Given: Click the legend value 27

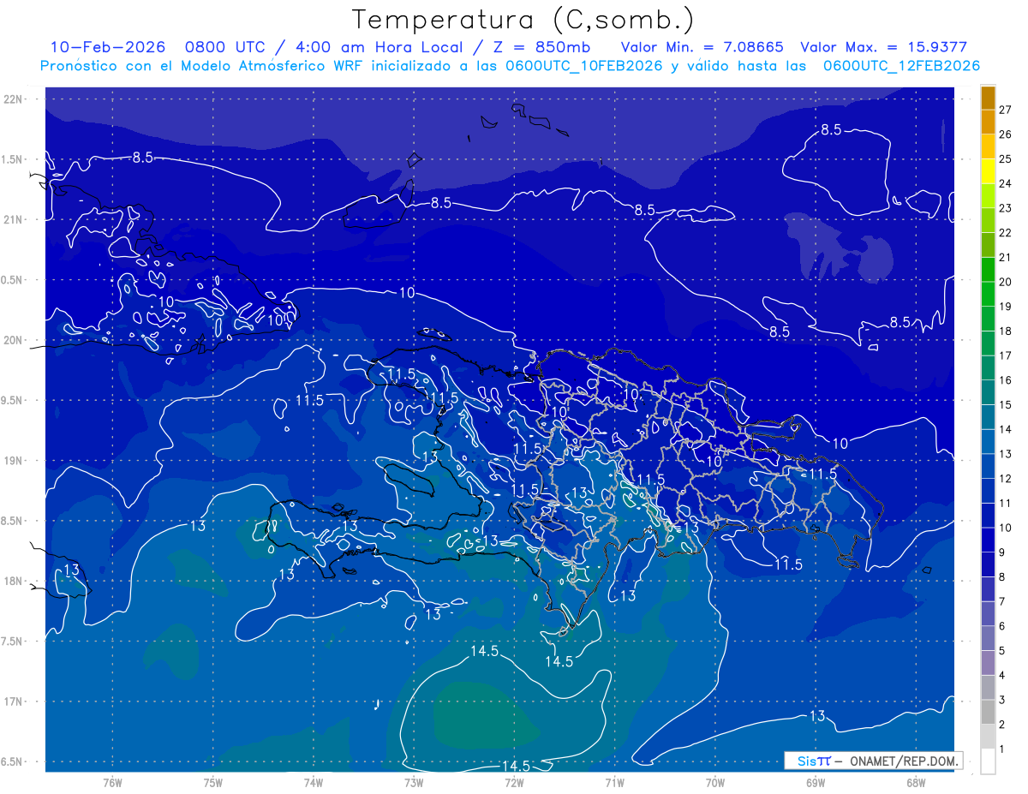Looking at the screenshot, I should (1005, 110).
